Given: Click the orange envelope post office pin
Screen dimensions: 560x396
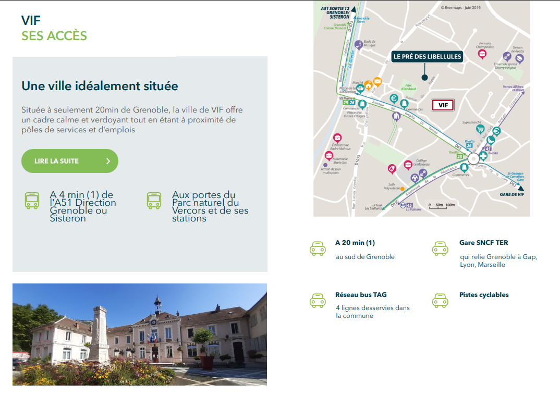Looking at the screenshot, I should [x=377, y=82].
